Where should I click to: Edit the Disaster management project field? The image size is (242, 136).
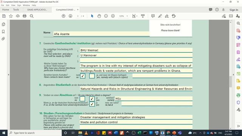point(136,117)
